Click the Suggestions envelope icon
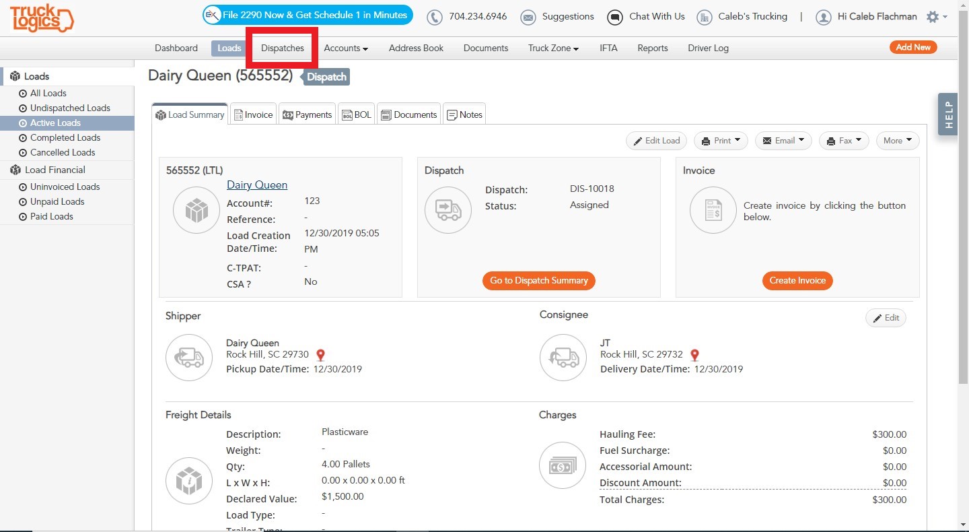This screenshot has width=969, height=532. point(529,17)
